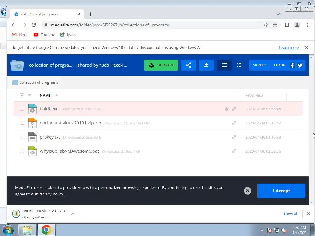This screenshot has width=315, height=236.
Task: View site lock information
Action: tap(46, 25)
